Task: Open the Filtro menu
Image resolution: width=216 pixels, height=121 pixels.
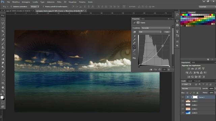Action: tap(59, 2)
